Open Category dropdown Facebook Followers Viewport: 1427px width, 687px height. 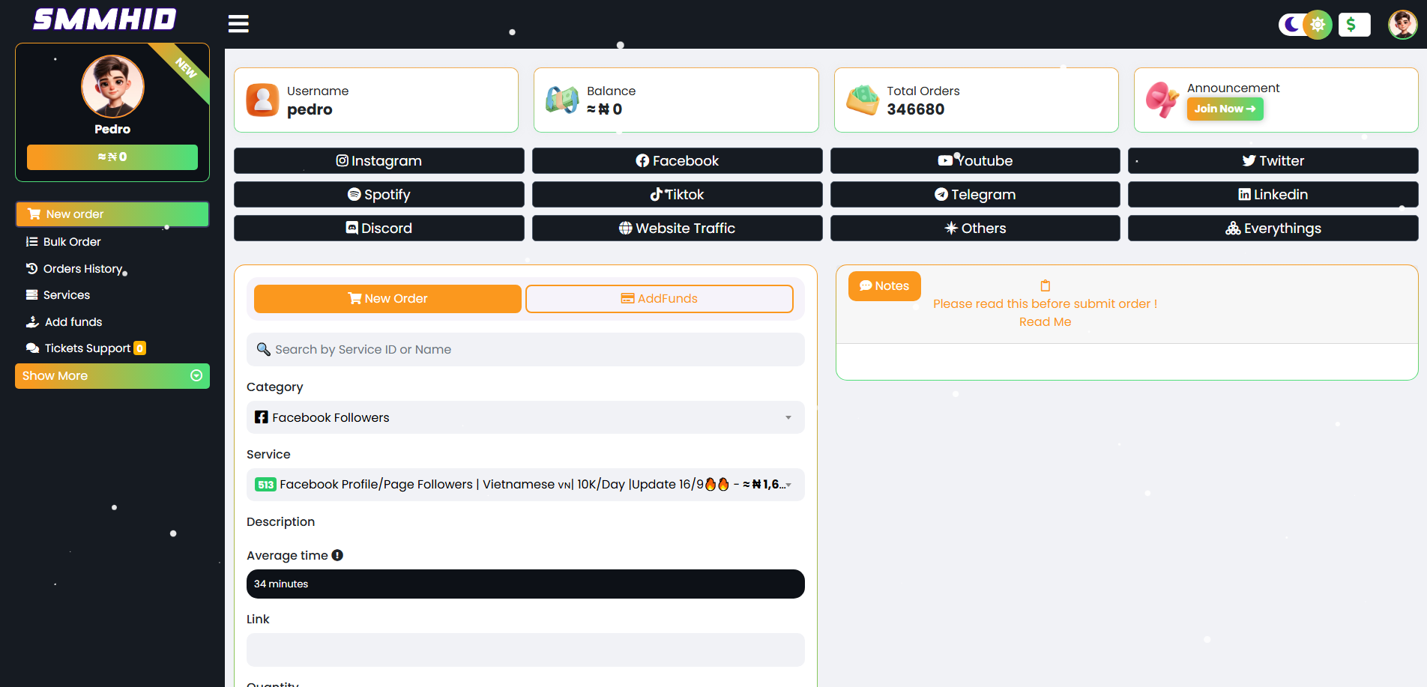525,417
